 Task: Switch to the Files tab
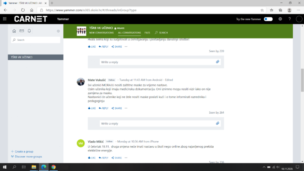point(147,33)
